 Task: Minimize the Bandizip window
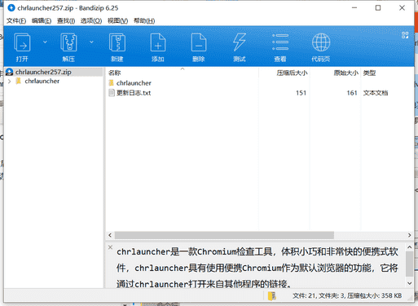pyautogui.click(x=354, y=8)
